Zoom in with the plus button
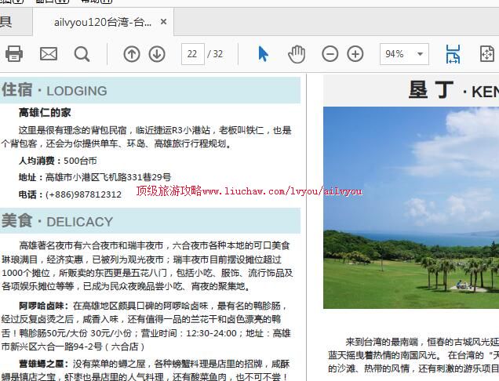 coord(355,54)
